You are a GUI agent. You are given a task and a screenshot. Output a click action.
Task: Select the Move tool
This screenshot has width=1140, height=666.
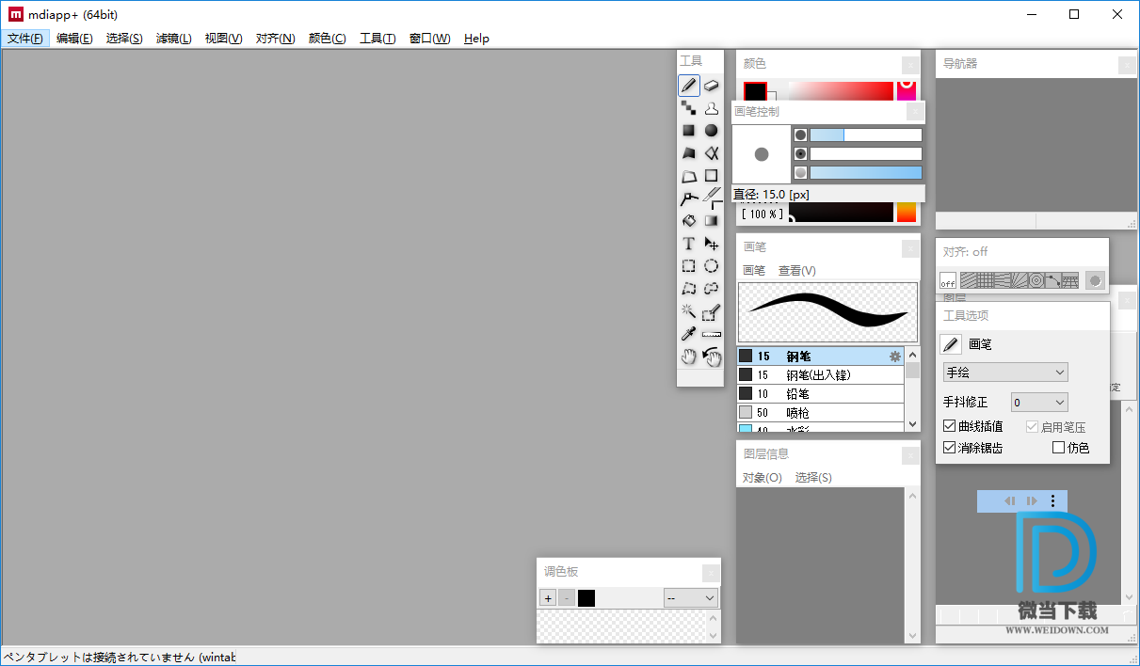(x=712, y=244)
